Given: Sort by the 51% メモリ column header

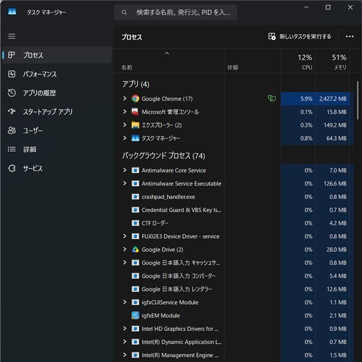Looking at the screenshot, I should click(332, 62).
